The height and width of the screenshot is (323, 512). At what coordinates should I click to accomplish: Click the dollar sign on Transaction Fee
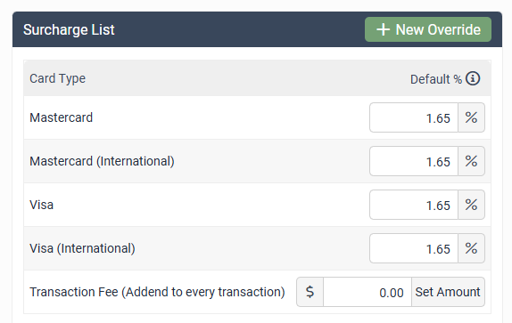(x=310, y=292)
